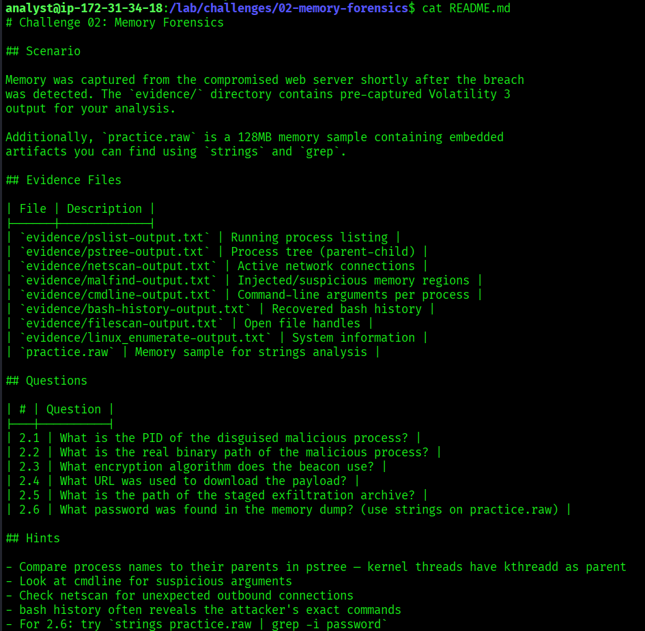This screenshot has height=631, width=645.
Task: Click evidence/cmdline-output.txt file name
Action: pos(118,295)
